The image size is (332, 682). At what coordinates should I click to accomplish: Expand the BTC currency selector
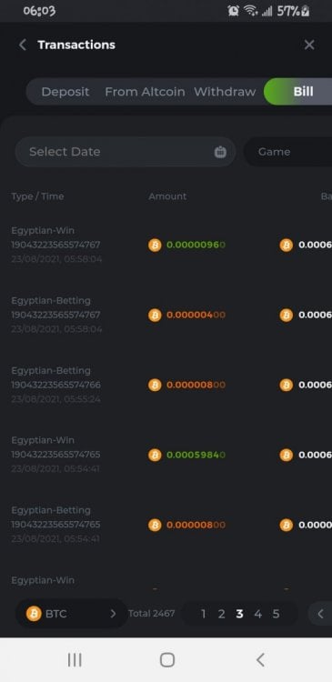click(71, 614)
